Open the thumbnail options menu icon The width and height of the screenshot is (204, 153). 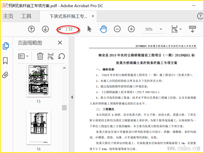(x=23, y=56)
